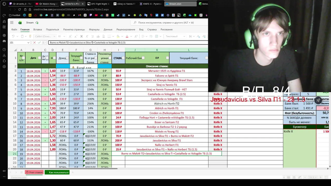The height and width of the screenshot is (186, 331).
Task: Click the insert function fx button
Action: (x=43, y=43)
